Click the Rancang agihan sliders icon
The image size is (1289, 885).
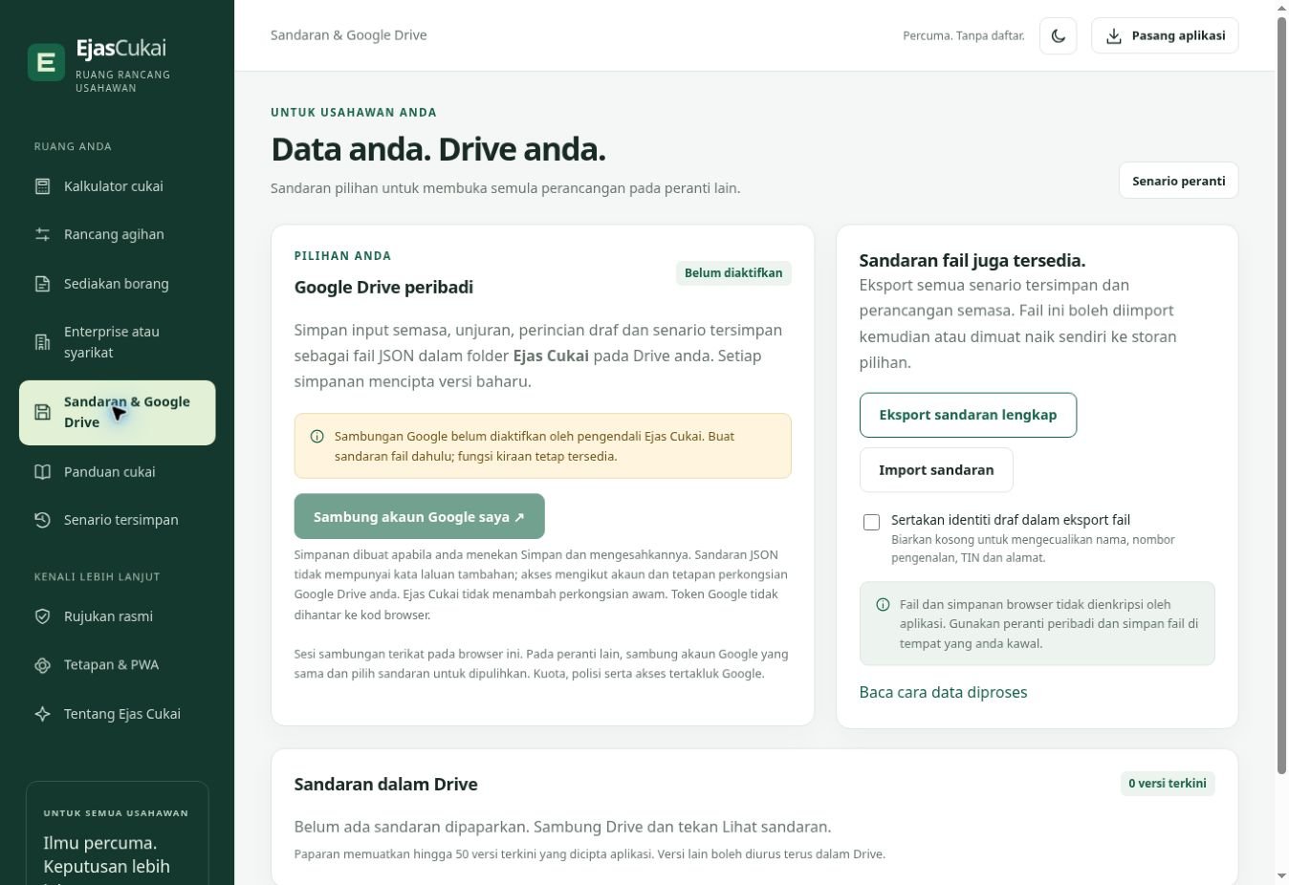pos(42,234)
